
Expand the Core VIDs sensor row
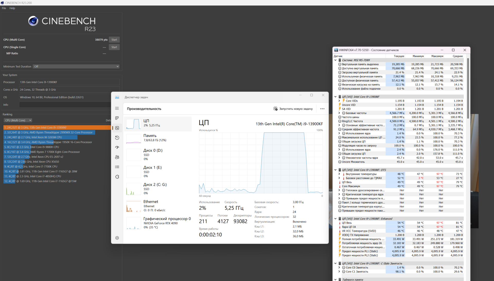coord(339,101)
